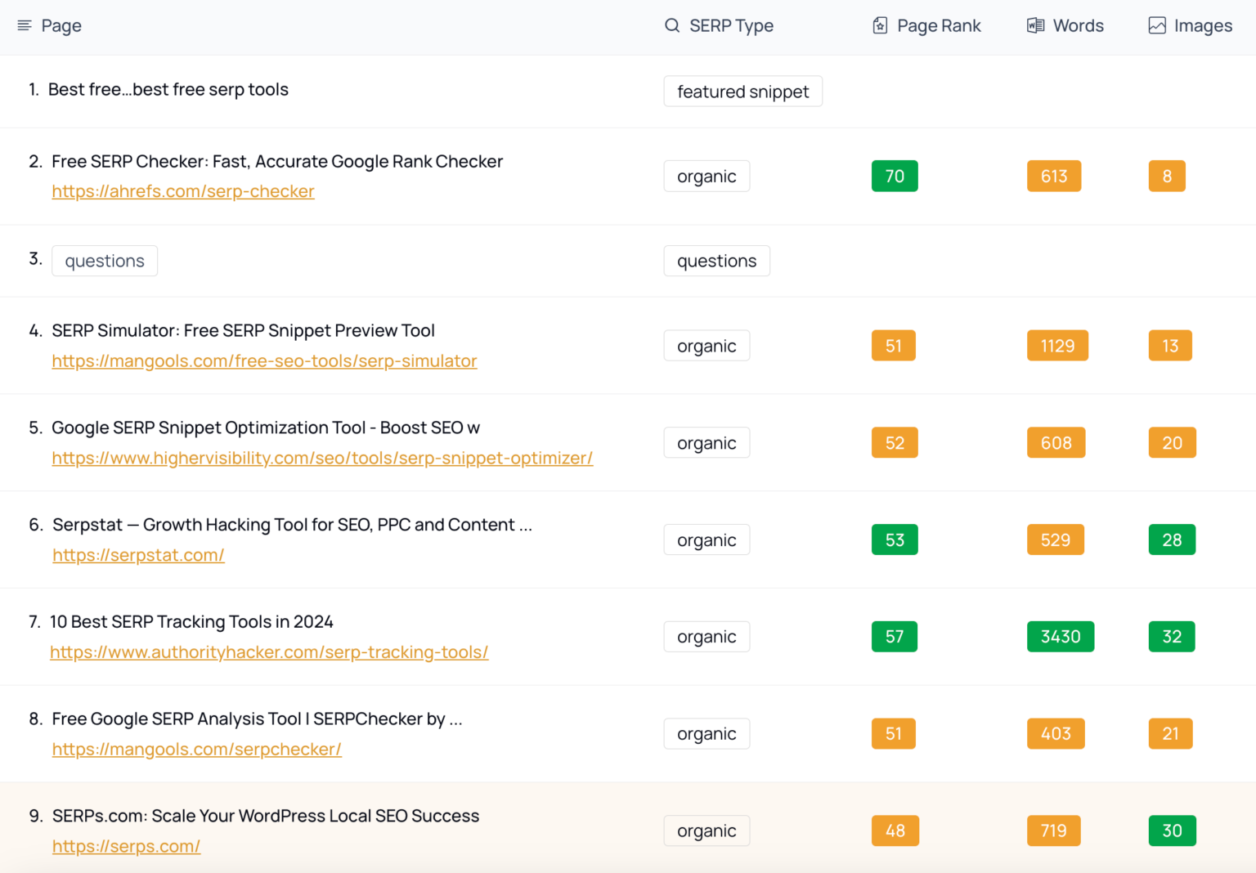Click the green Page Rank 70 badge
Image resolution: width=1256 pixels, height=873 pixels.
895,177
